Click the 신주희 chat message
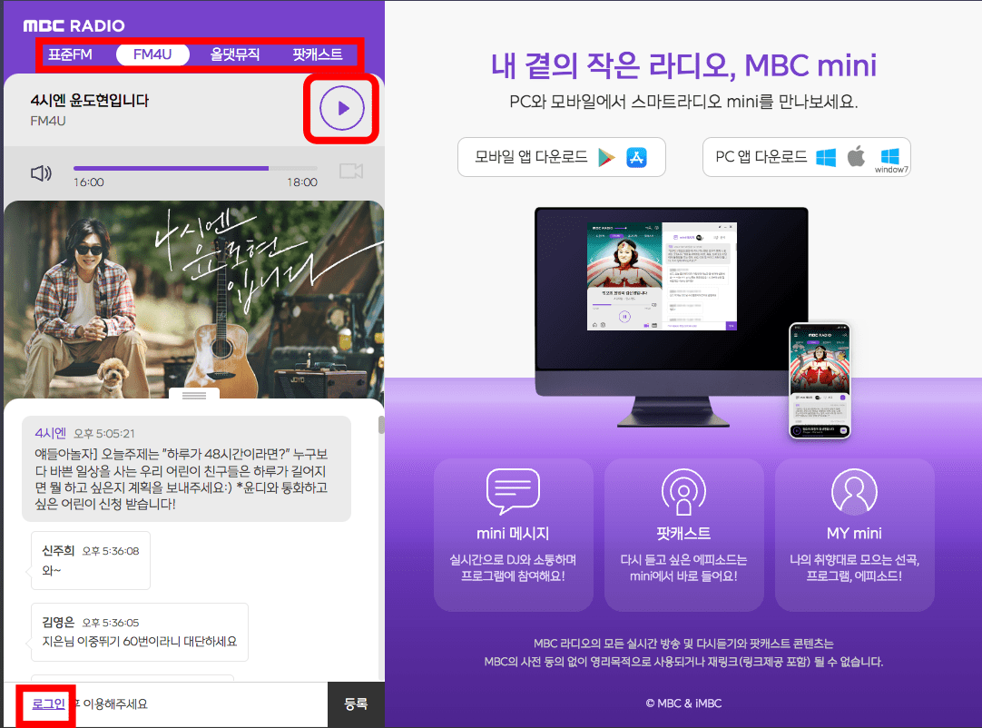982x728 pixels. (91, 561)
